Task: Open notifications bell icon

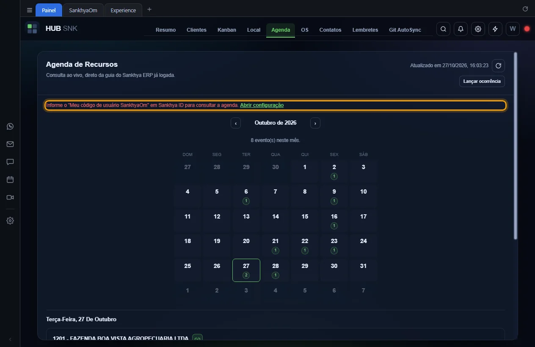Action: click(x=461, y=29)
